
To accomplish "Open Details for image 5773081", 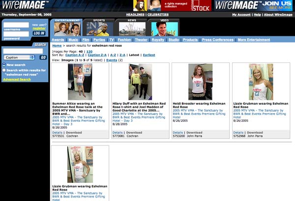I will coord(118,133).
